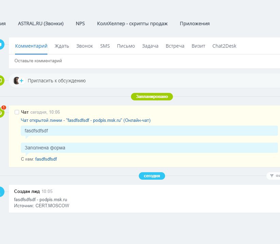The height and width of the screenshot is (244, 280).
Task: Open КоллХелпер - скрипты продаж tab
Action: (x=132, y=23)
